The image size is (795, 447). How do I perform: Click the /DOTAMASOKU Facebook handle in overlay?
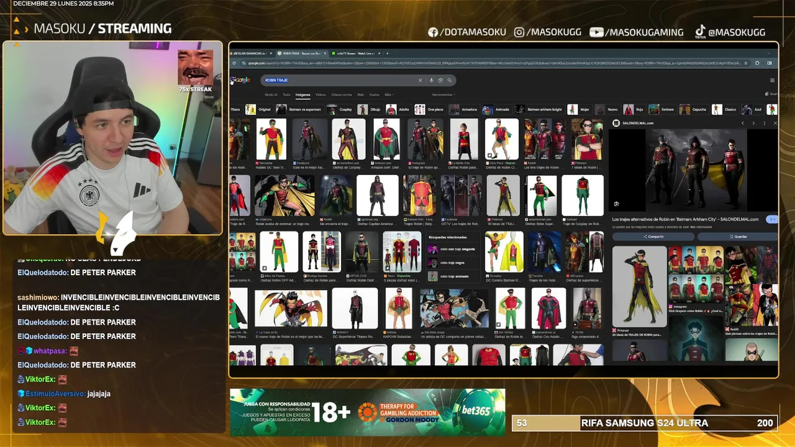[467, 32]
